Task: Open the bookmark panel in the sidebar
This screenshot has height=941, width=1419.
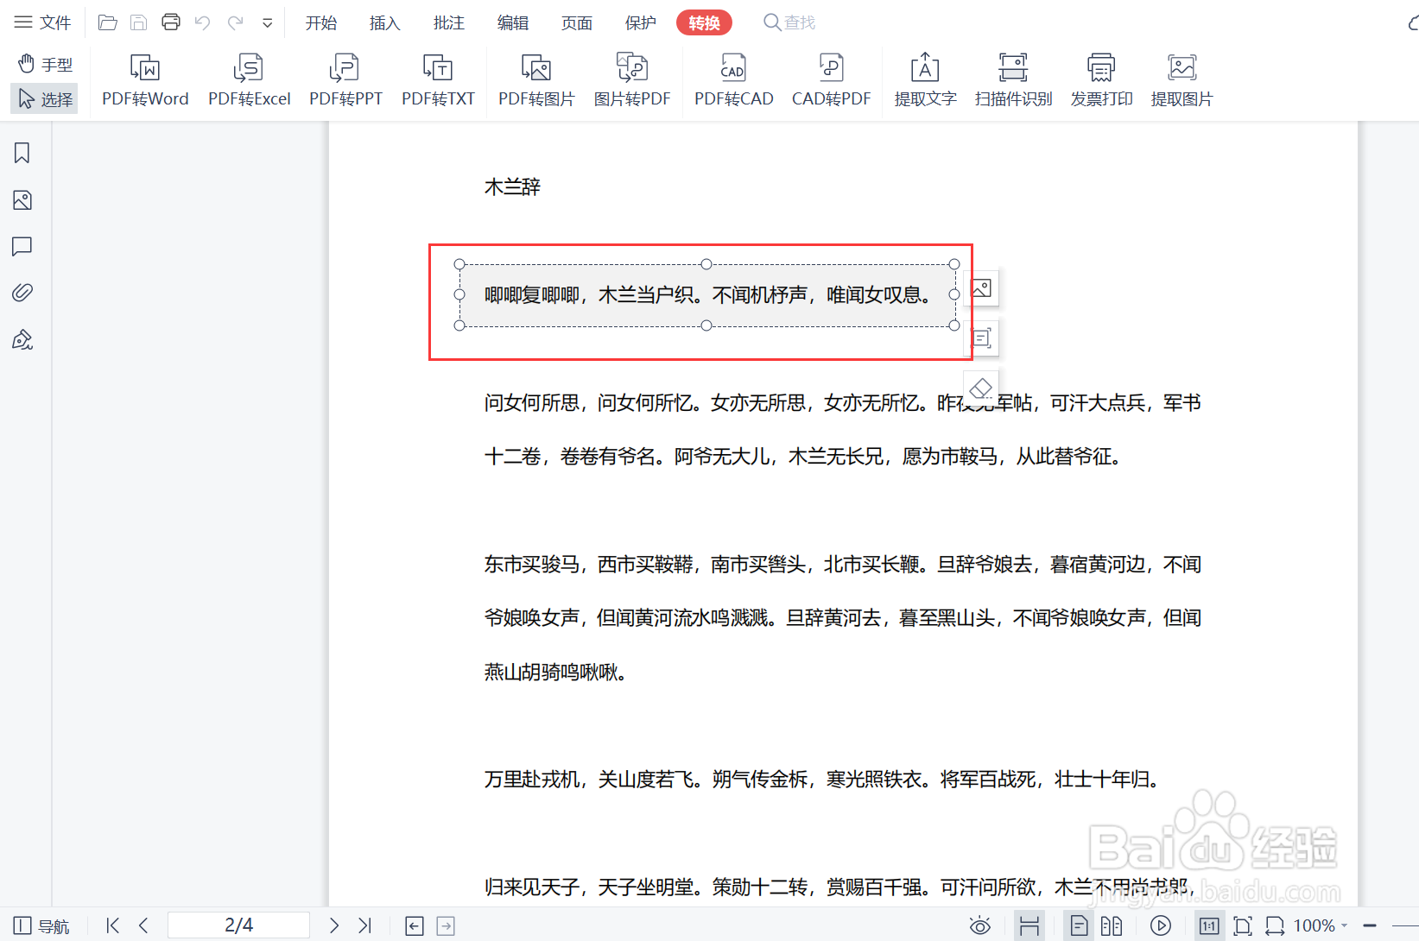Action: [22, 153]
